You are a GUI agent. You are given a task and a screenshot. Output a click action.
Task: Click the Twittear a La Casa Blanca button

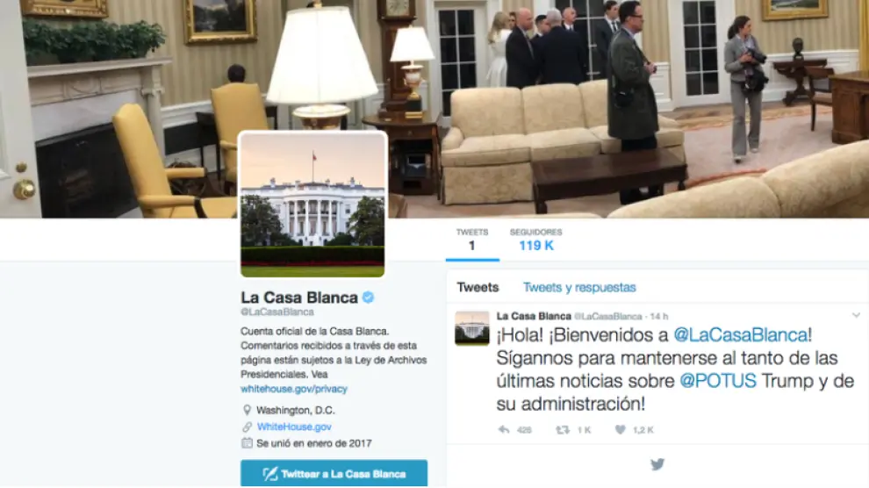click(x=334, y=474)
